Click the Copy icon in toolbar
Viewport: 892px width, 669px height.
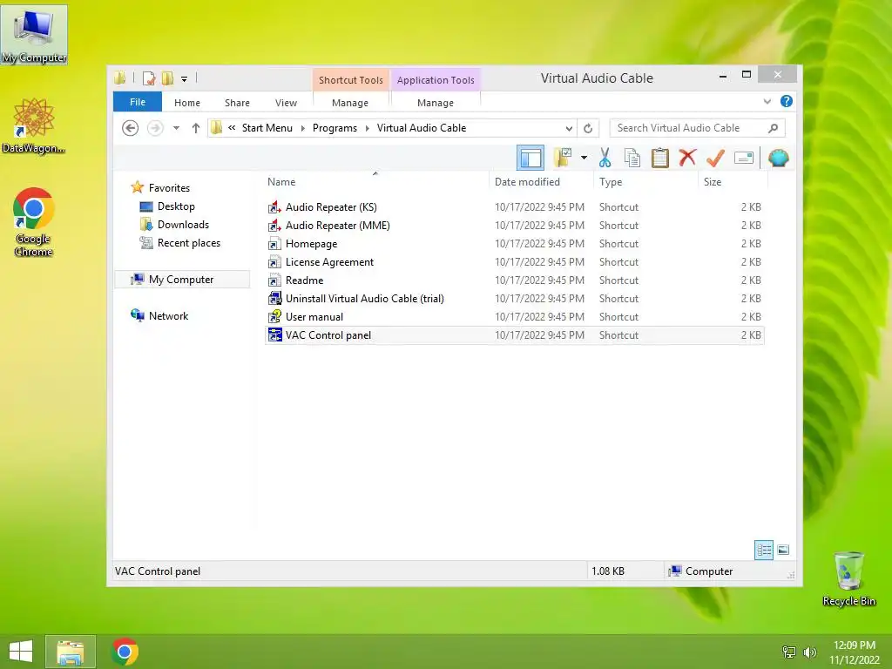(632, 159)
